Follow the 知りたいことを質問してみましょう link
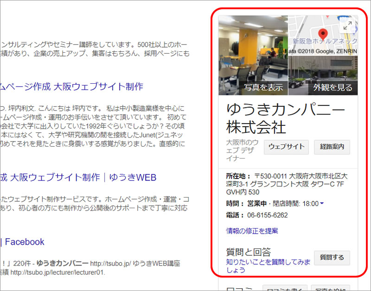This screenshot has width=371, height=291. [268, 266]
